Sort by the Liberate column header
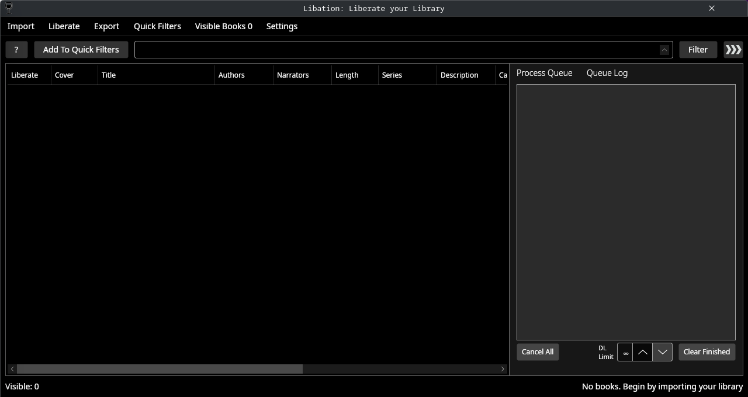The height and width of the screenshot is (397, 748). point(29,75)
